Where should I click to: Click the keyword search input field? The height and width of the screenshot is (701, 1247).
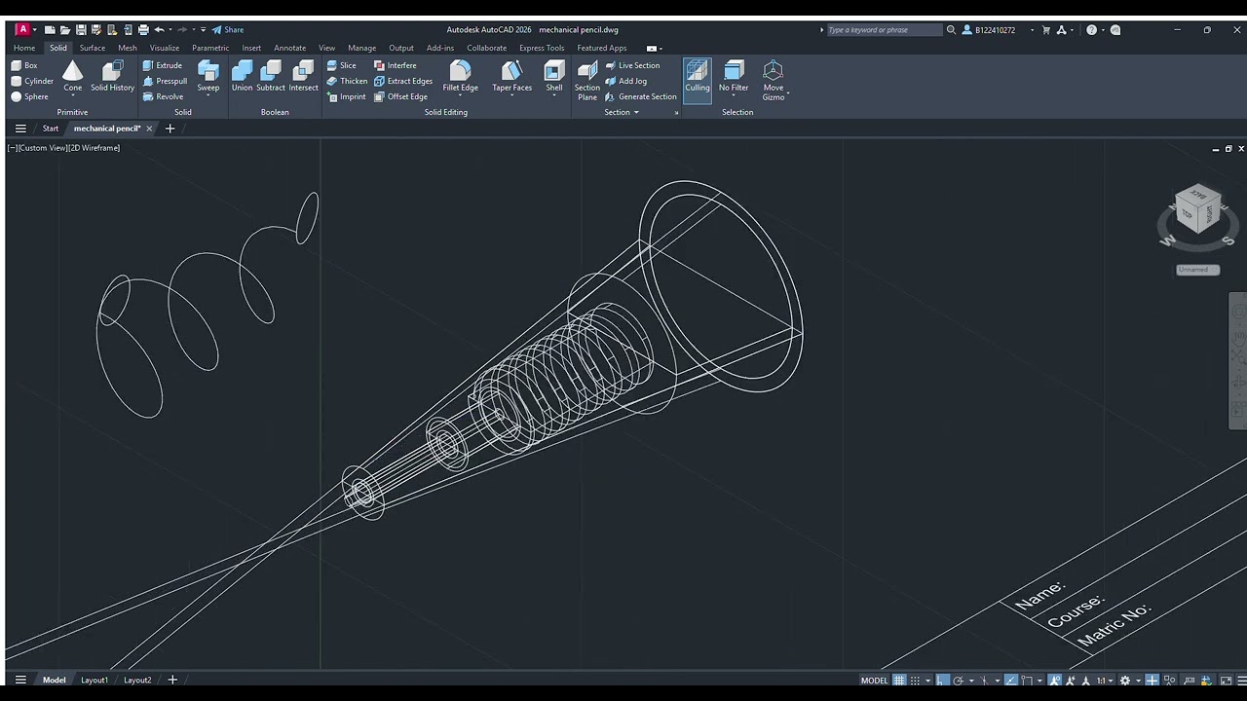point(884,29)
